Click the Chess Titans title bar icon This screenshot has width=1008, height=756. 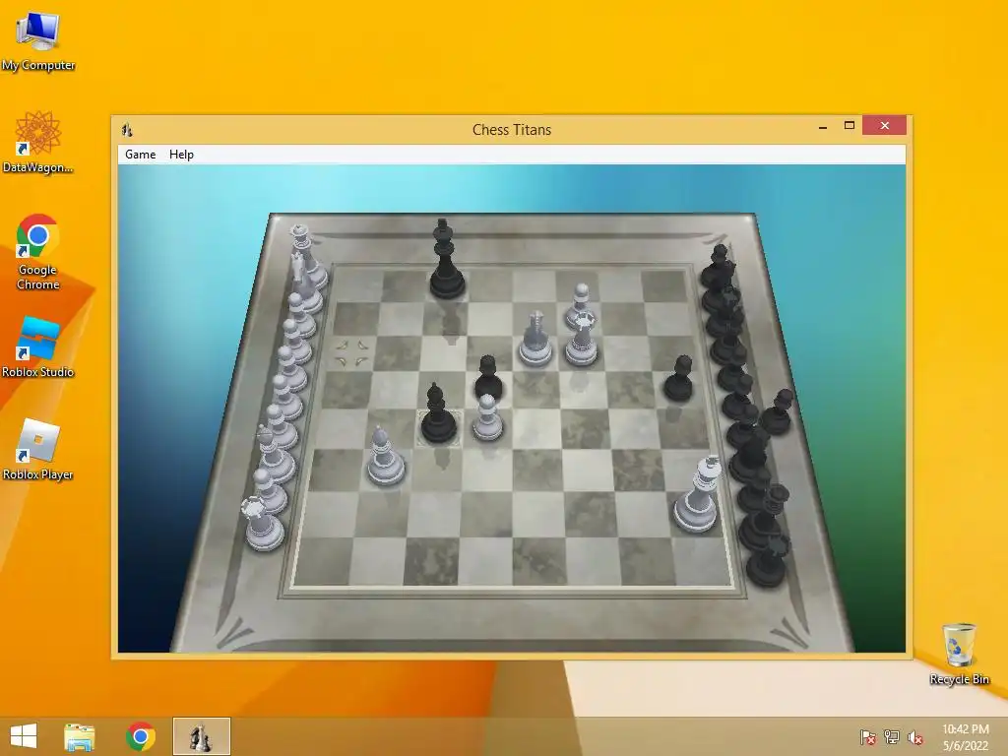(127, 130)
